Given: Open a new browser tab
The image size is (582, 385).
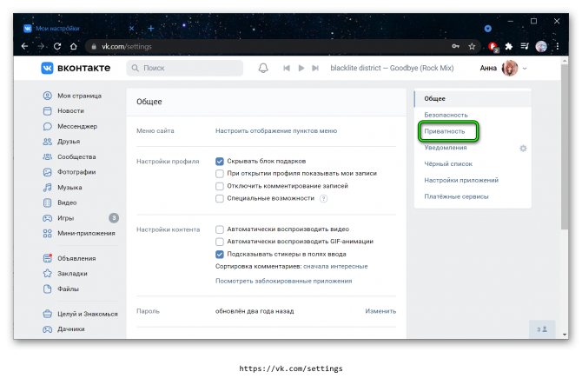Looking at the screenshot, I should [x=150, y=28].
